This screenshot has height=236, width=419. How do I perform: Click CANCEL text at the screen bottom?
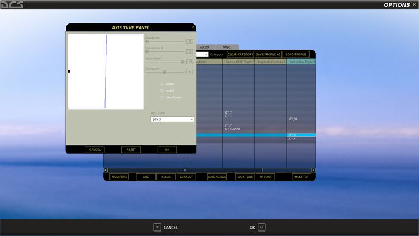coord(170,228)
